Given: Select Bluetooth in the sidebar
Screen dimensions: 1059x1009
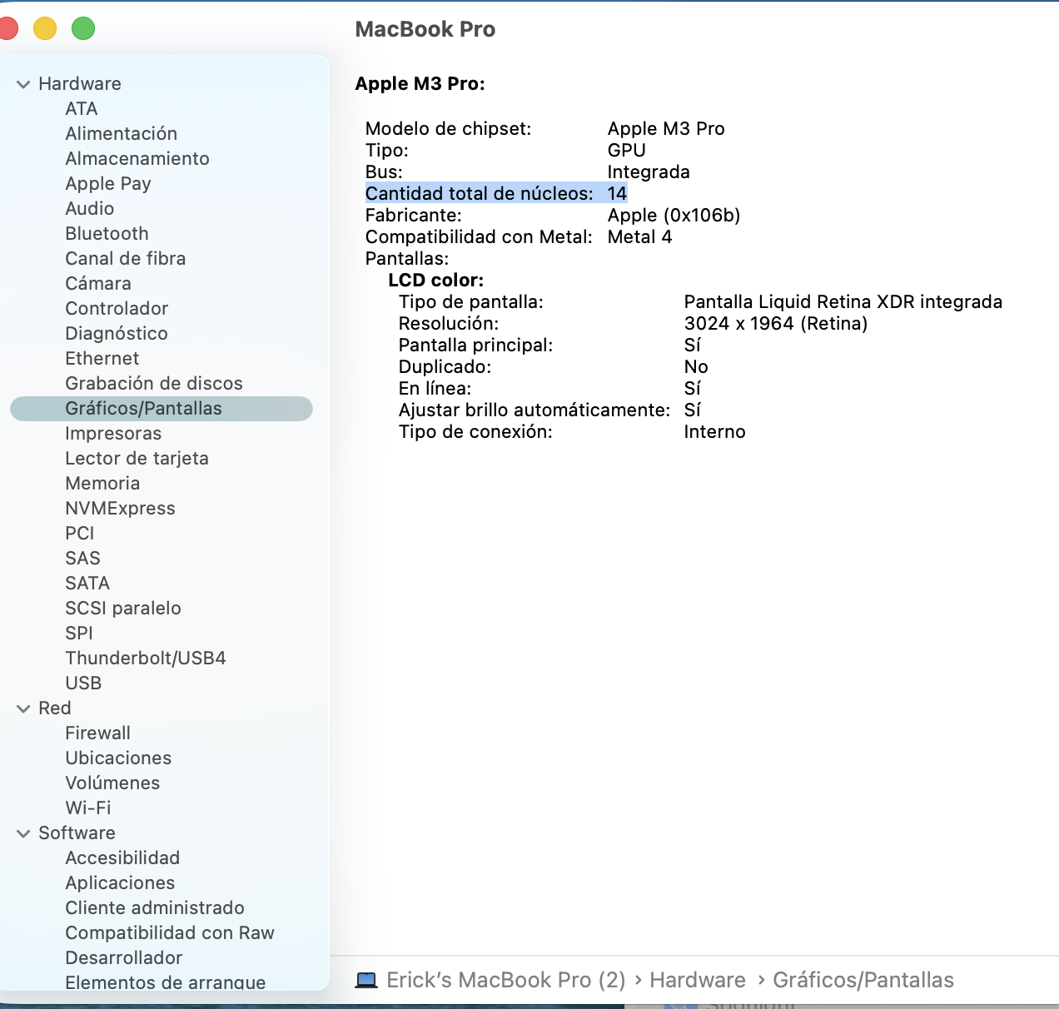Looking at the screenshot, I should pos(107,234).
